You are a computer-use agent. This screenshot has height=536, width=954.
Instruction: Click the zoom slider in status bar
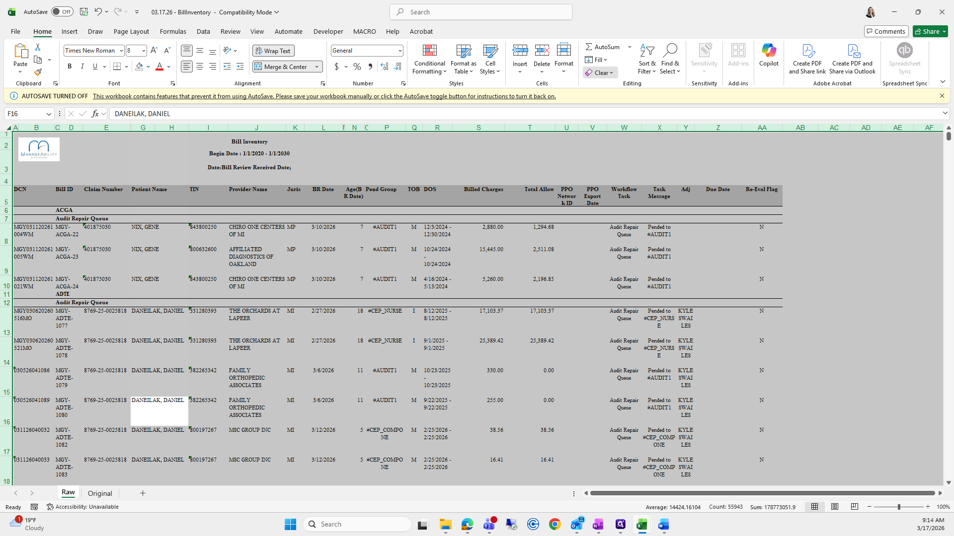pyautogui.click(x=898, y=507)
